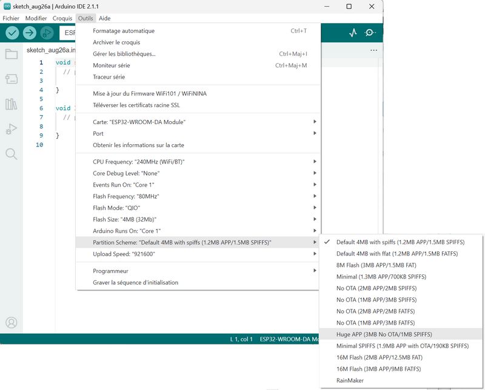
Task: Select Mise à jour du Firmware WiFi101 / WiFiNINA
Action: coord(198,93)
